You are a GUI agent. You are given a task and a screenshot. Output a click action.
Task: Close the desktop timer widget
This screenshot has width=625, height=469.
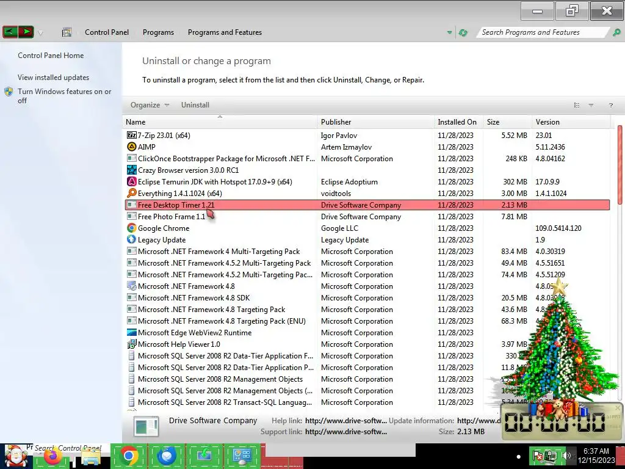[x=618, y=407]
